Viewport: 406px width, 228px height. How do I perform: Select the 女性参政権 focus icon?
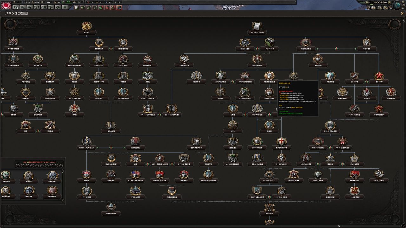330,75
